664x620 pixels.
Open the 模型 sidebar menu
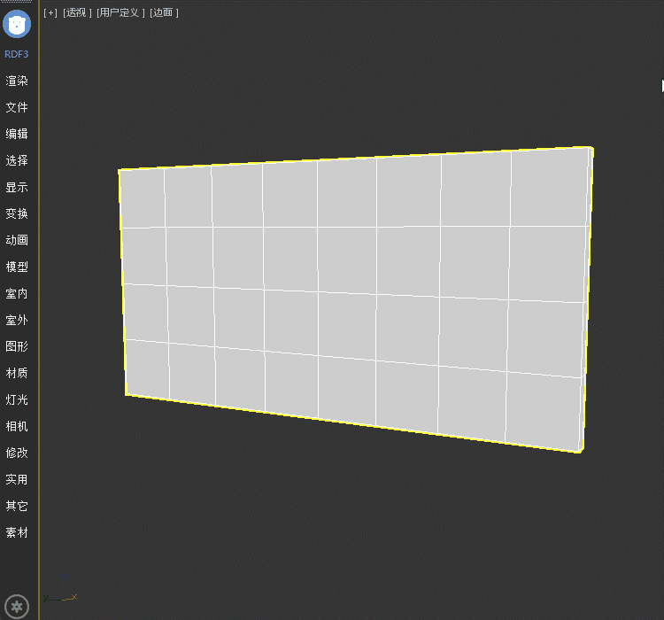17,267
